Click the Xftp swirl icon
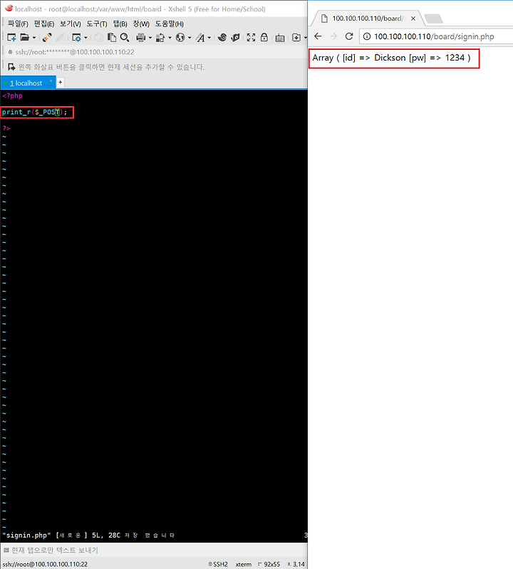Image resolution: width=513 pixels, height=569 pixels. [x=222, y=37]
